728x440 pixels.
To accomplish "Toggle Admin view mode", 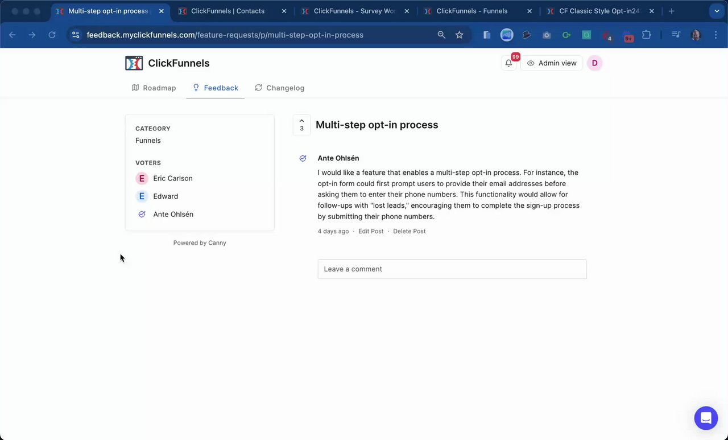I will coord(552,63).
